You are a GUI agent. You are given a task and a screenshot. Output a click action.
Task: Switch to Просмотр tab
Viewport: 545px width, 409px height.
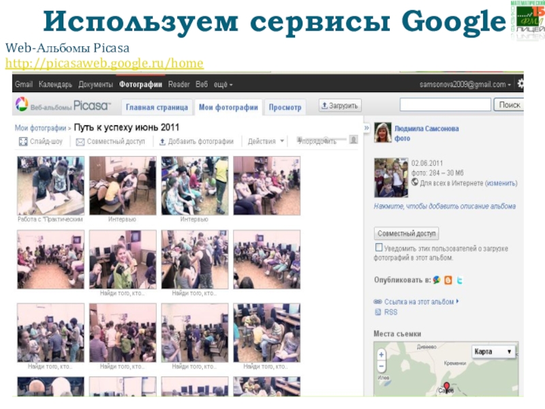pyautogui.click(x=285, y=107)
